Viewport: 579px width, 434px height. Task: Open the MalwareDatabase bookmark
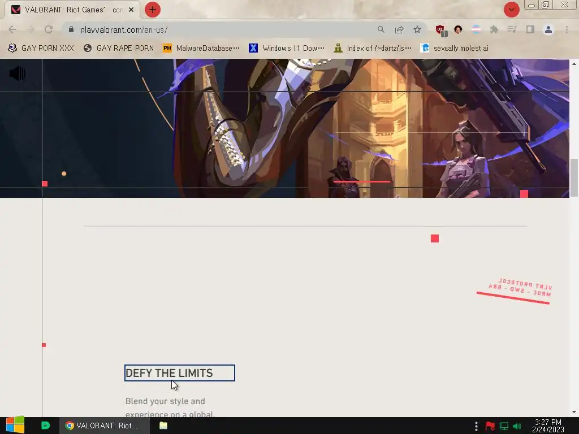pyautogui.click(x=201, y=49)
